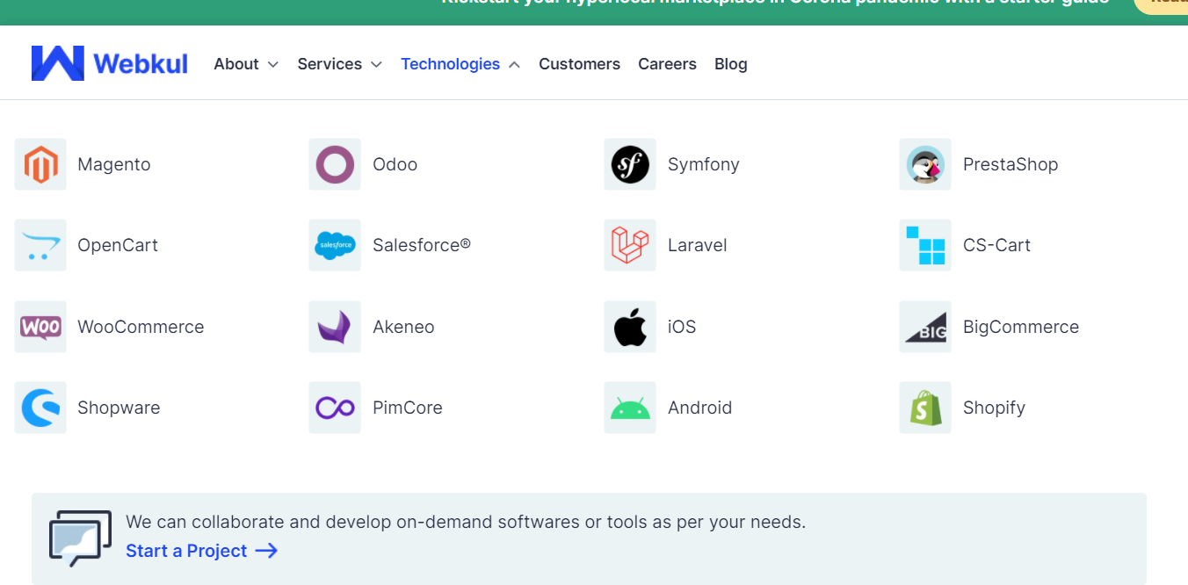Viewport: 1188px width, 585px height.
Task: Open the Magento technology link
Action: click(x=114, y=164)
